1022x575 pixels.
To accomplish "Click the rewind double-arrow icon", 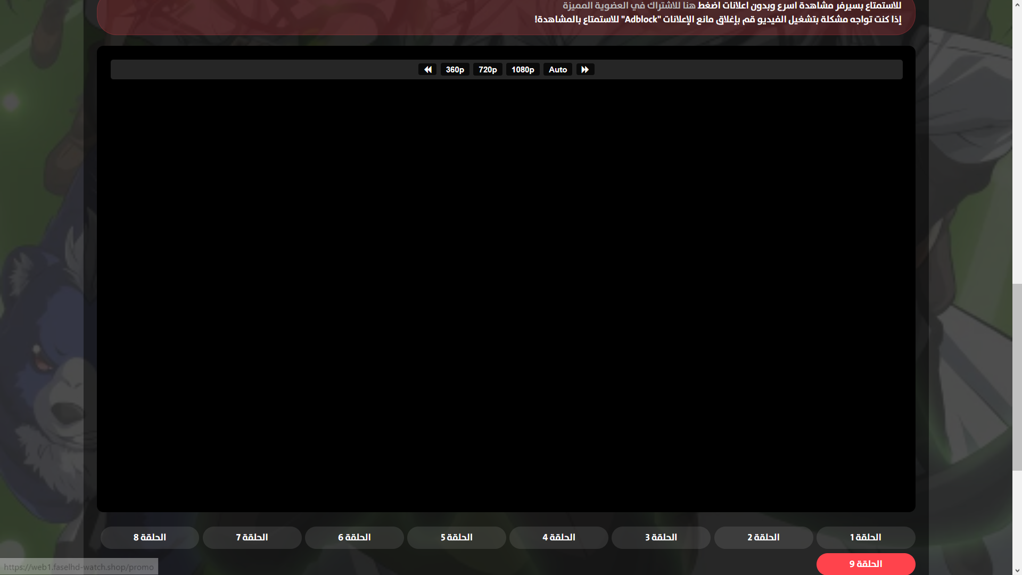I will (427, 70).
